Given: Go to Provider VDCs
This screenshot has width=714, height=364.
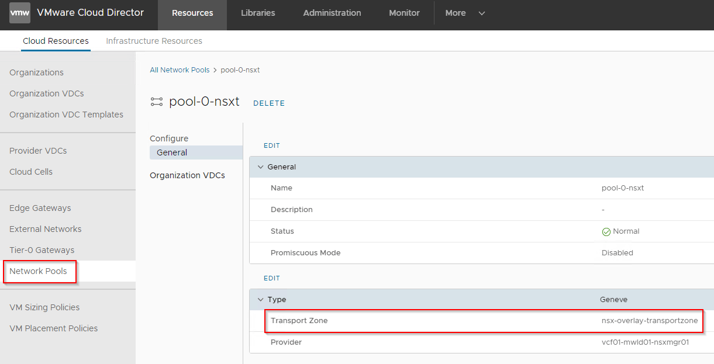Looking at the screenshot, I should click(x=38, y=151).
